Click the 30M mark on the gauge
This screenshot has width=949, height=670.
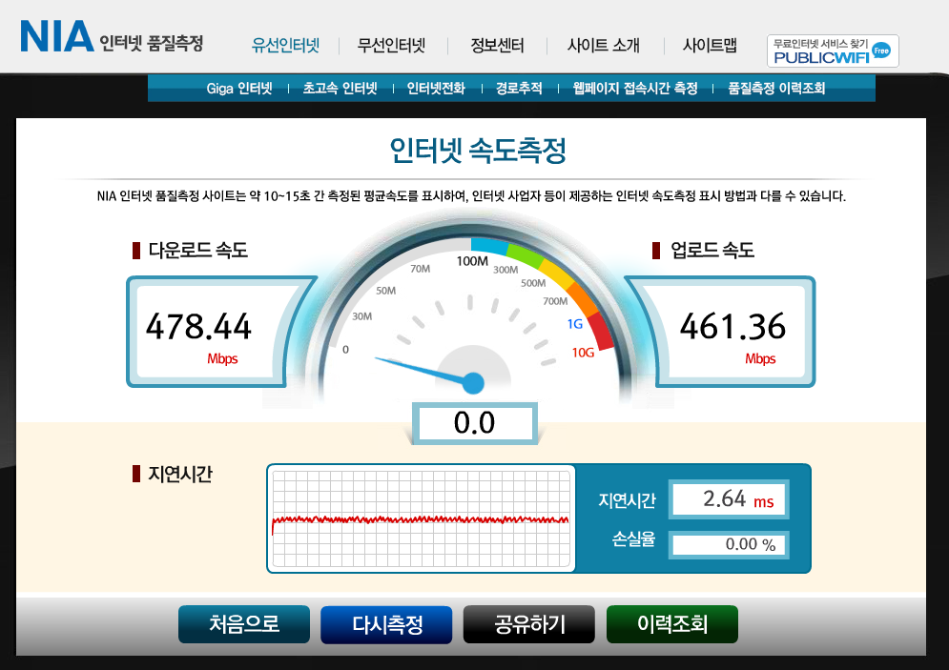click(x=361, y=316)
